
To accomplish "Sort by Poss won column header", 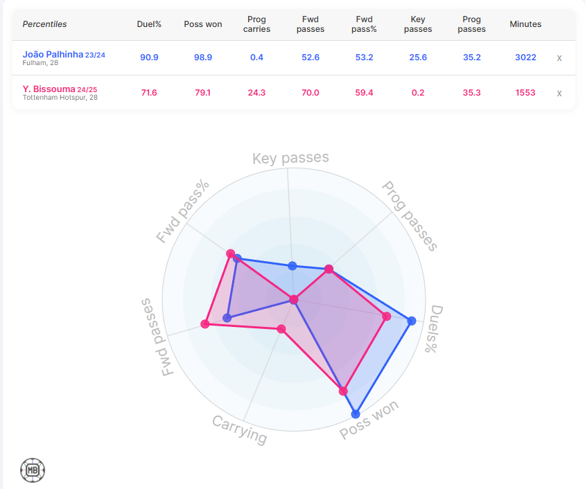I will [x=203, y=24].
